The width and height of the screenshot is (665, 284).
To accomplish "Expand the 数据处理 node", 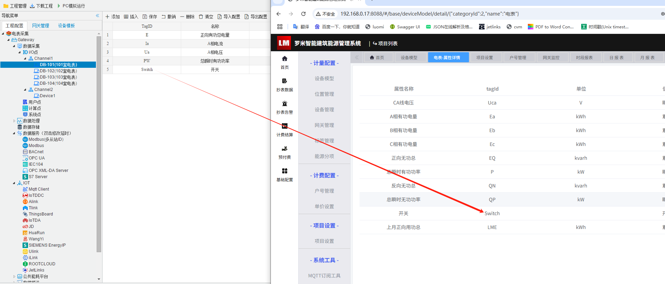I will point(14,121).
